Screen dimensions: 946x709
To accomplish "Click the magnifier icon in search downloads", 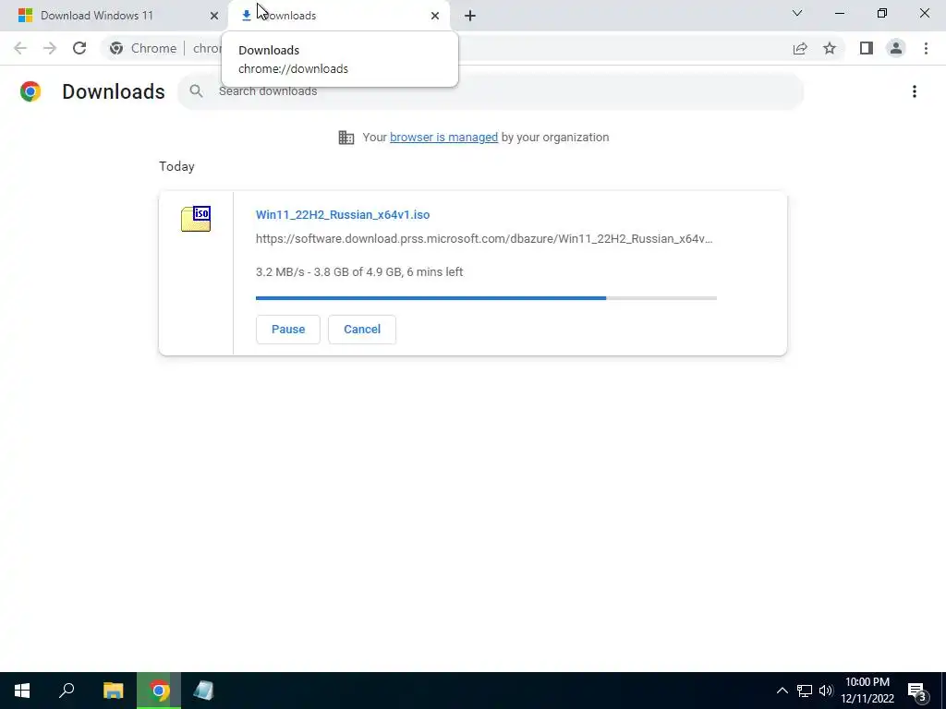I will pyautogui.click(x=196, y=91).
